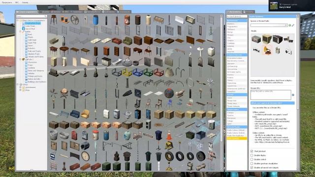Collapse the Half-Life 2 tree node

click(20, 59)
